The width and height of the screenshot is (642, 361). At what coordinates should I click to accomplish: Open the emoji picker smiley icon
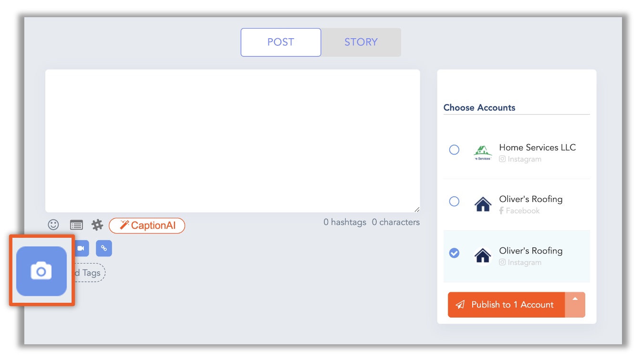point(53,224)
